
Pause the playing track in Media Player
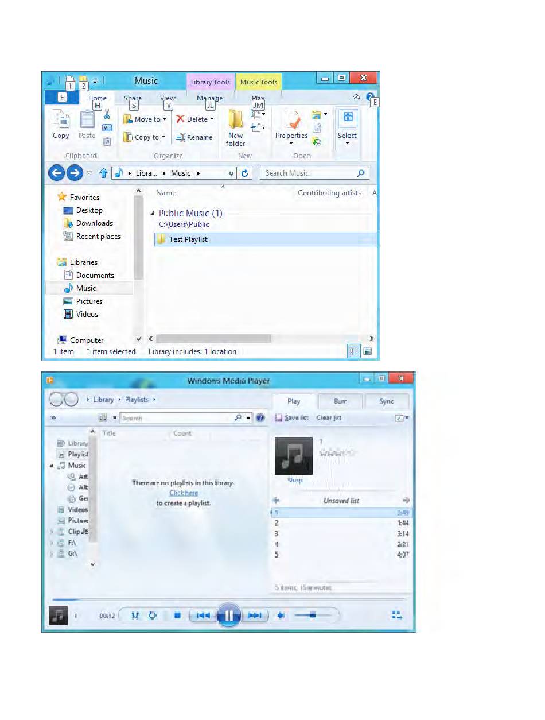228,616
